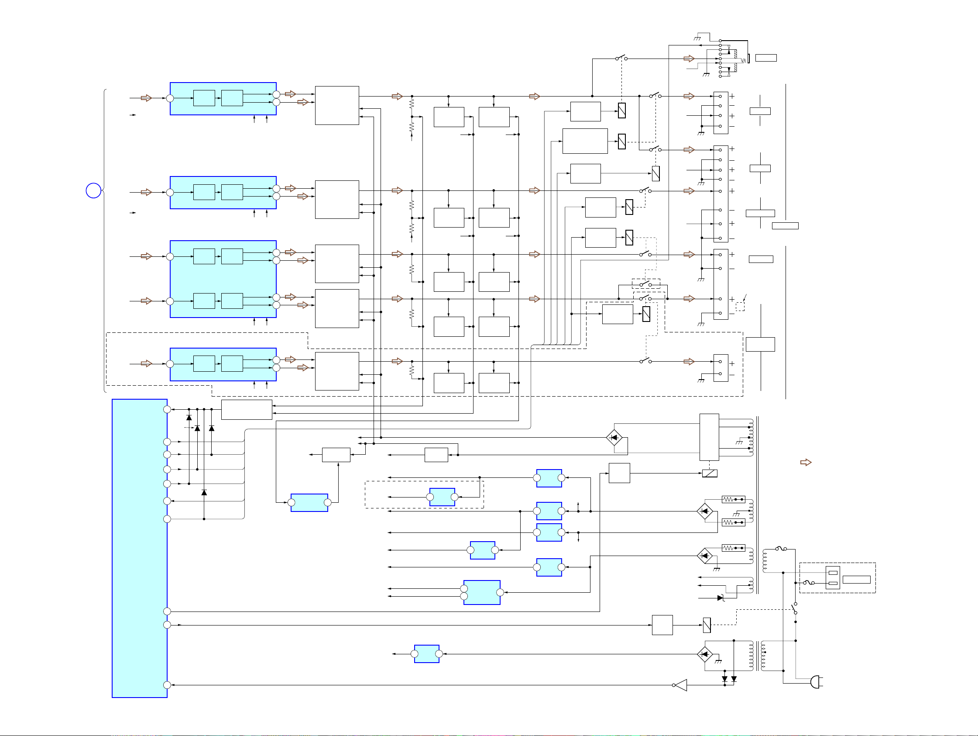The image size is (978, 736).
Task: Click the topmost bridge rectifier diamond
Action: point(614,438)
